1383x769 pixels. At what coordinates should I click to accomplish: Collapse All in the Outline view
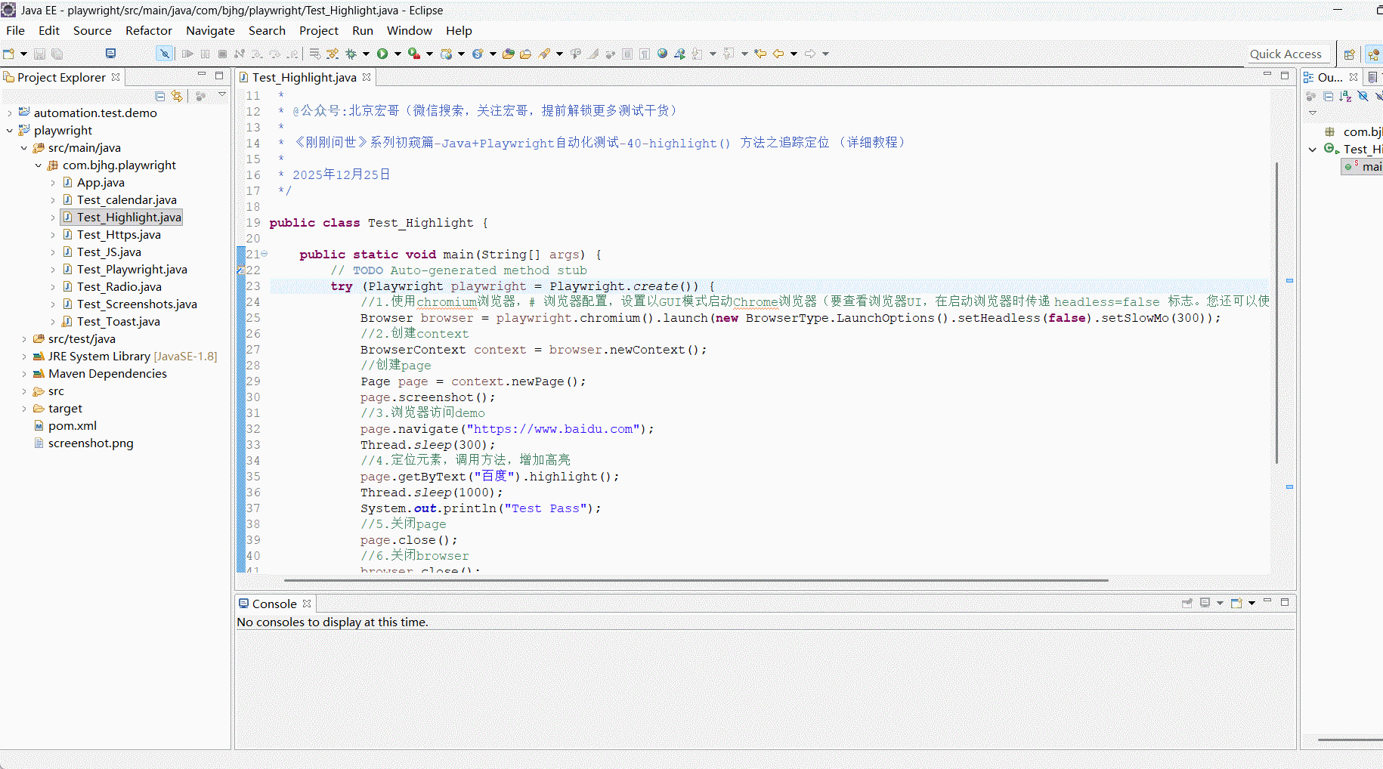1328,96
